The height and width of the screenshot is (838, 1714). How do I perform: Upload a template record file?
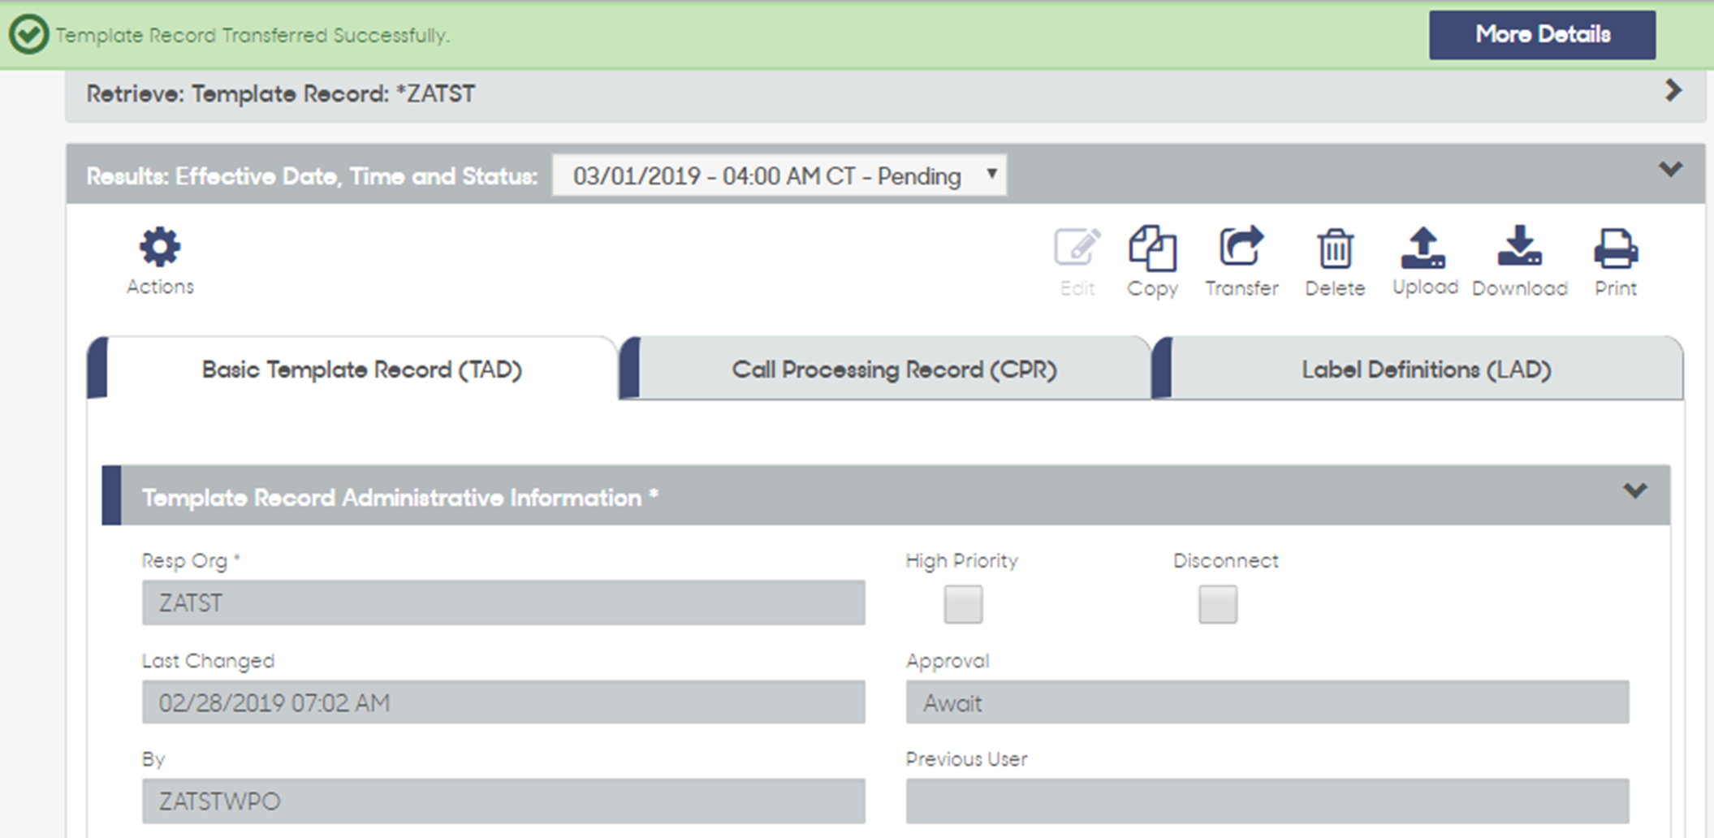coord(1425,261)
